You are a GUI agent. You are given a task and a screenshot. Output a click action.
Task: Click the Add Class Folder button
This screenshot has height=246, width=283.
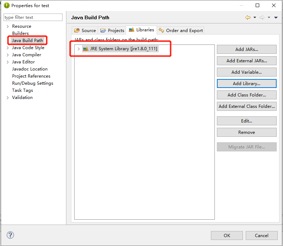[246, 95]
